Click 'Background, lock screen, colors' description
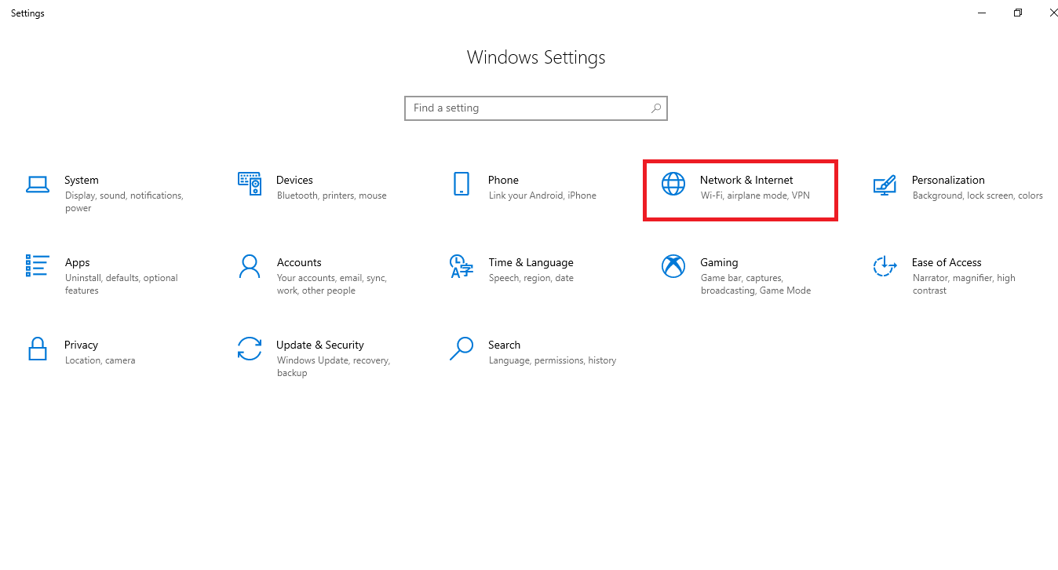The image size is (1058, 570). (x=978, y=195)
